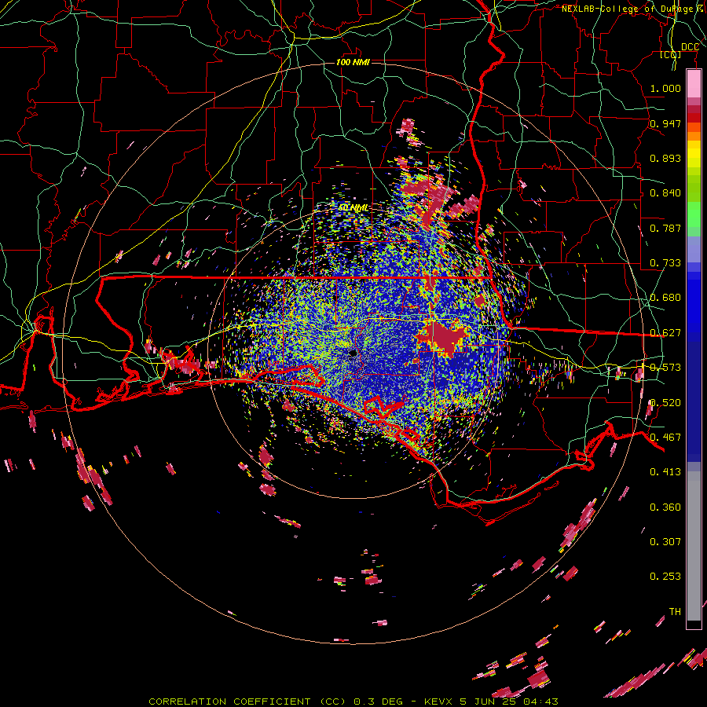Click the 0.787 scale value
Viewport: 707px width, 707px height.
[665, 228]
